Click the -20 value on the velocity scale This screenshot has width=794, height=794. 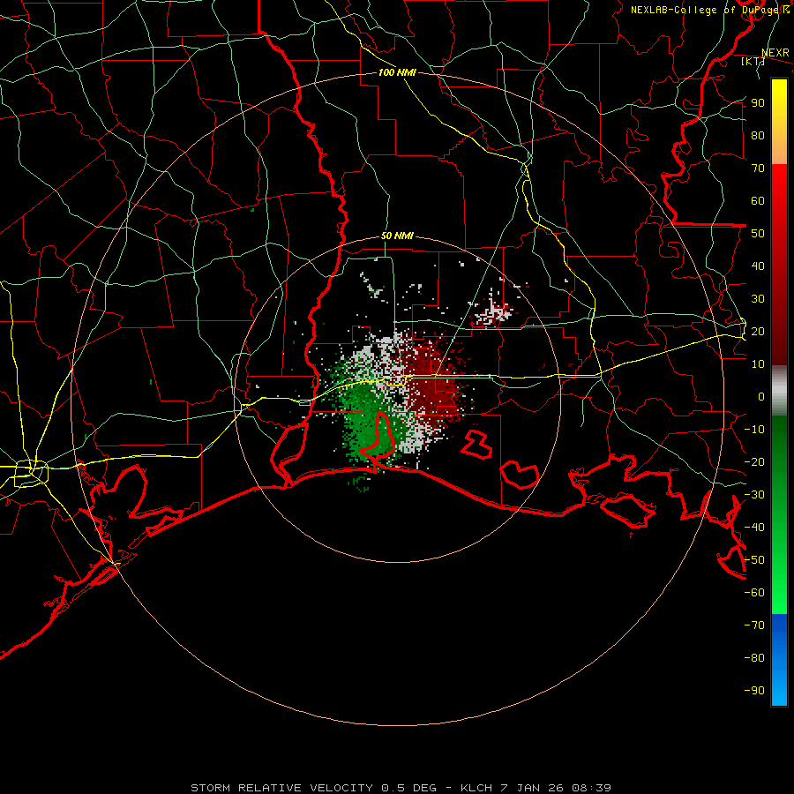754,461
